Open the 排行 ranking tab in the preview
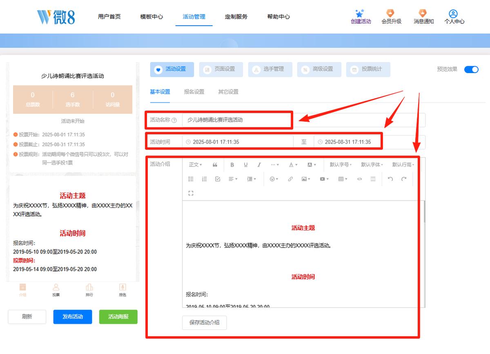This screenshot has height=354, width=490. pyautogui.click(x=89, y=290)
